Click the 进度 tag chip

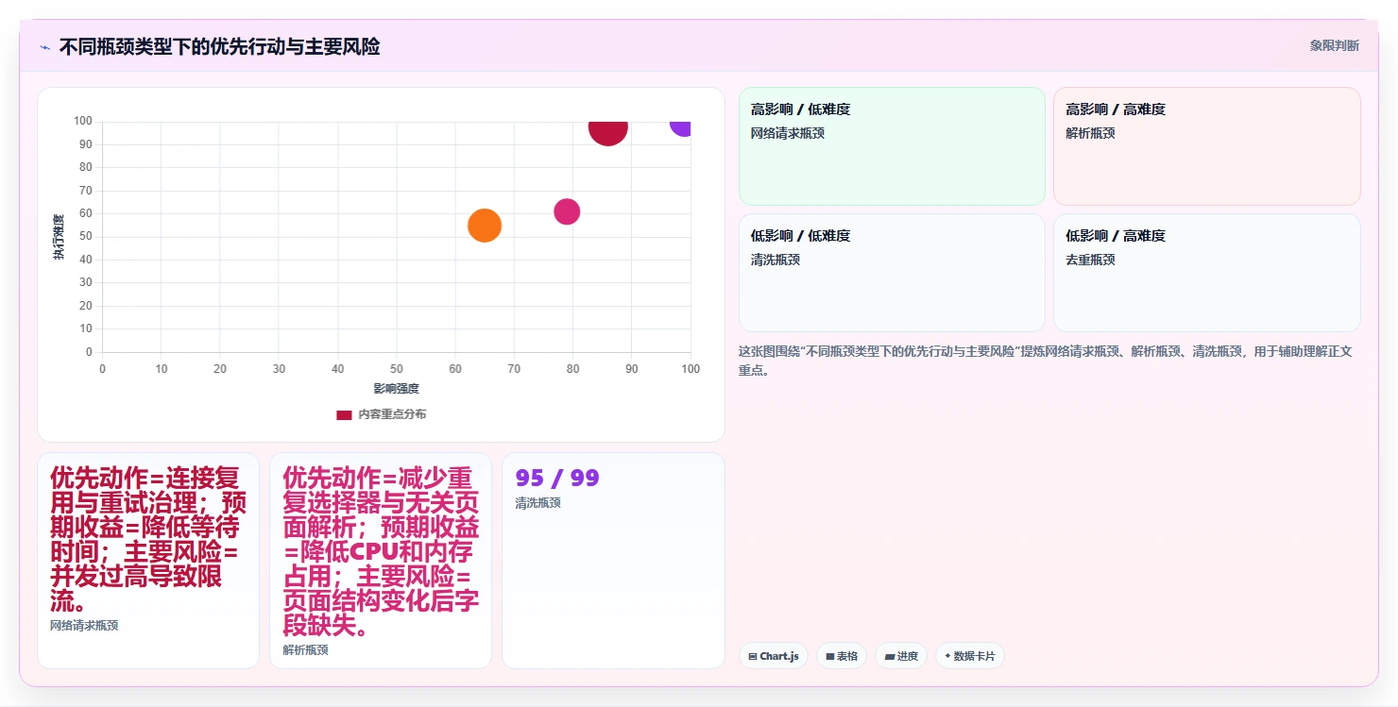pyautogui.click(x=901, y=656)
